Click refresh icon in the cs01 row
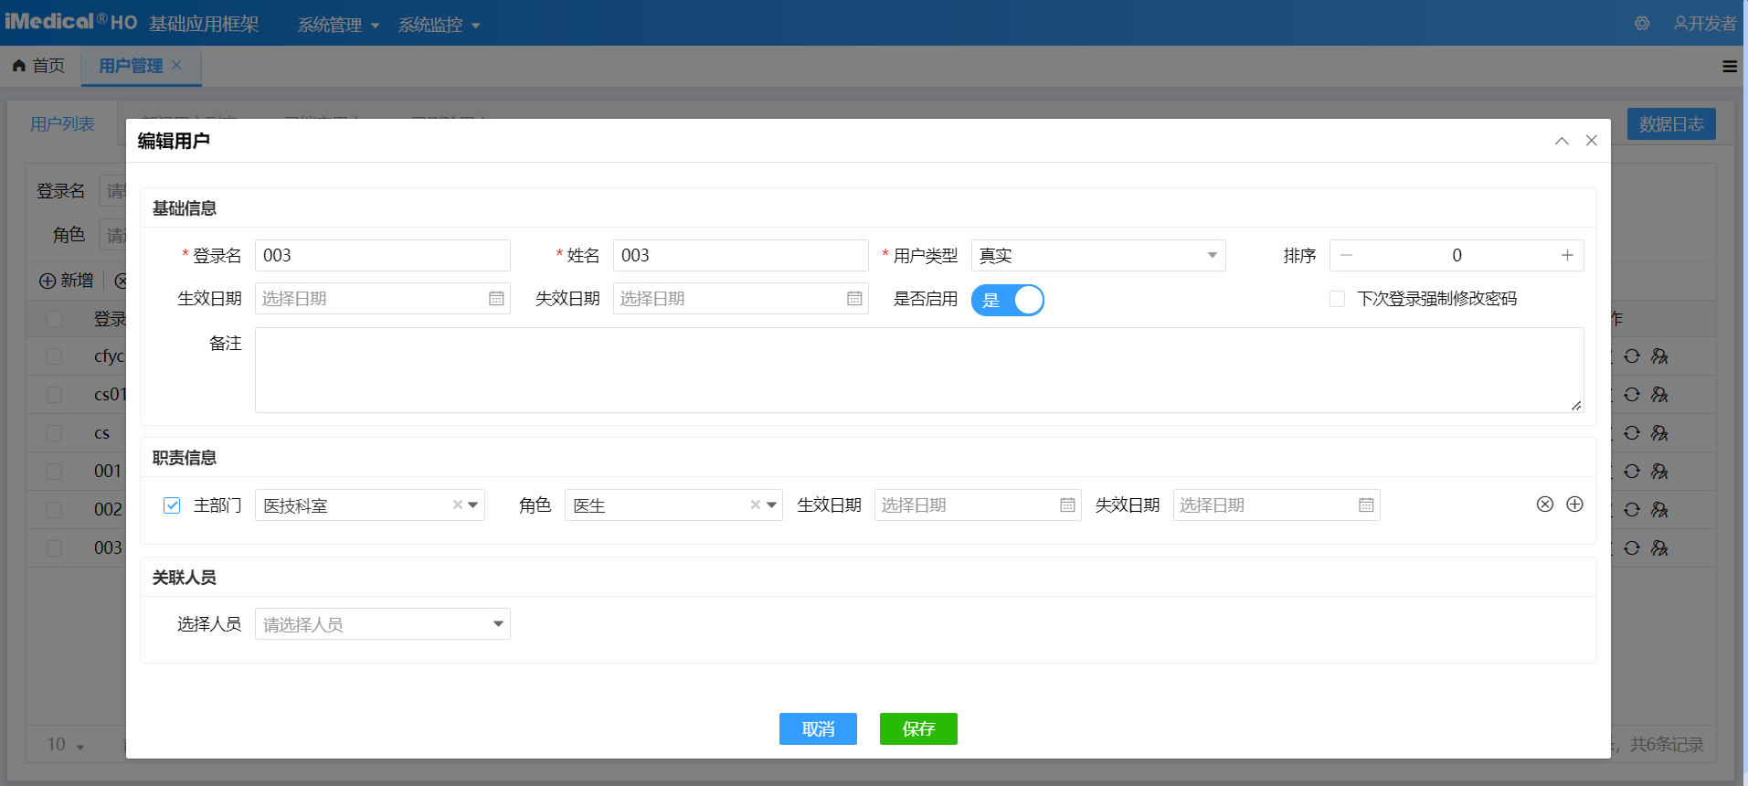This screenshot has height=786, width=1748. [x=1632, y=395]
